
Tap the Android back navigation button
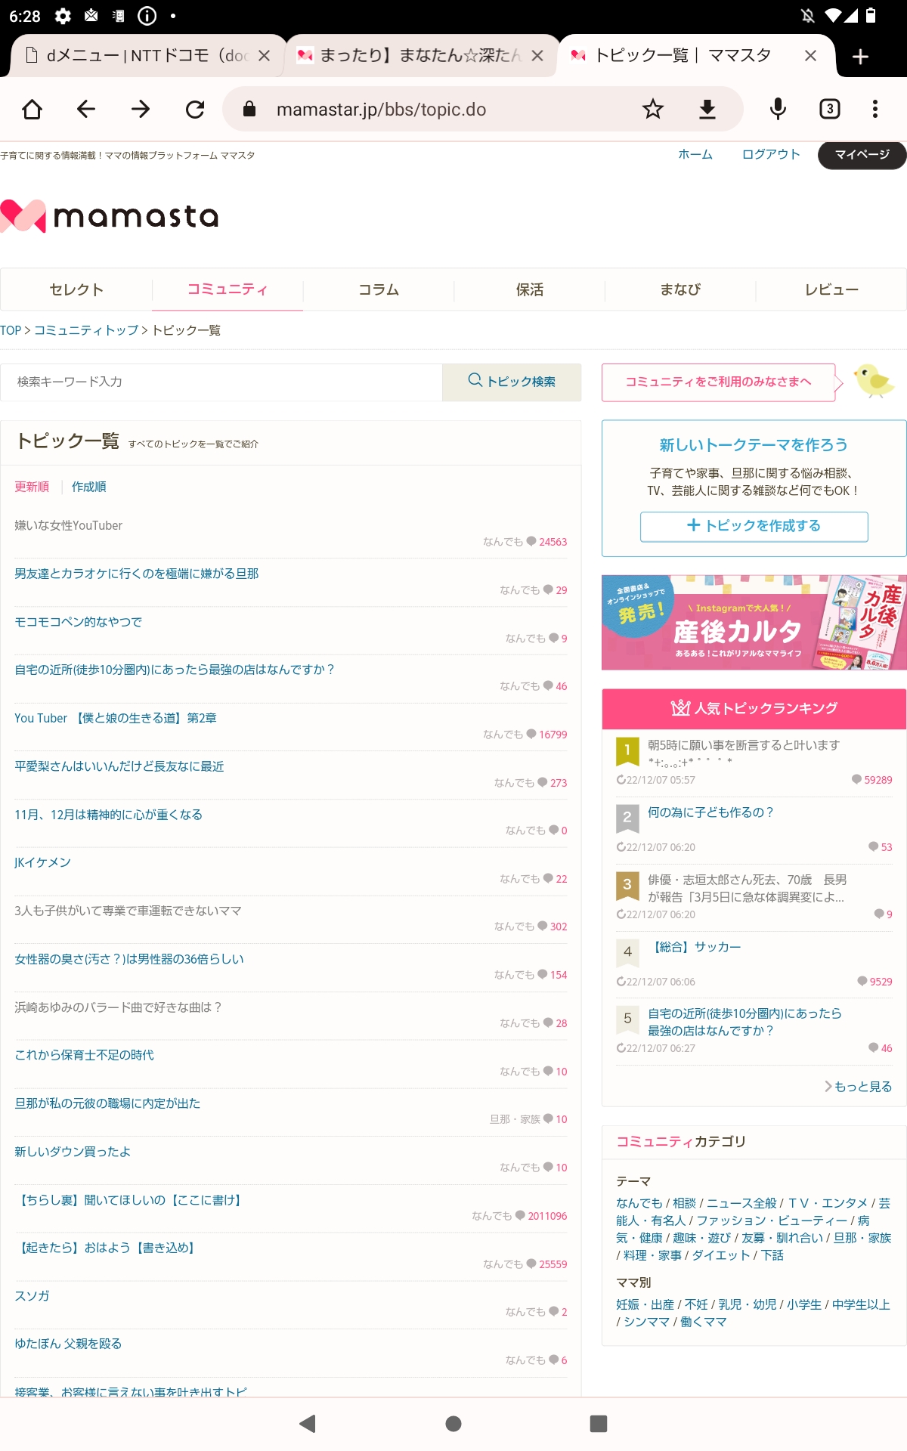click(308, 1424)
